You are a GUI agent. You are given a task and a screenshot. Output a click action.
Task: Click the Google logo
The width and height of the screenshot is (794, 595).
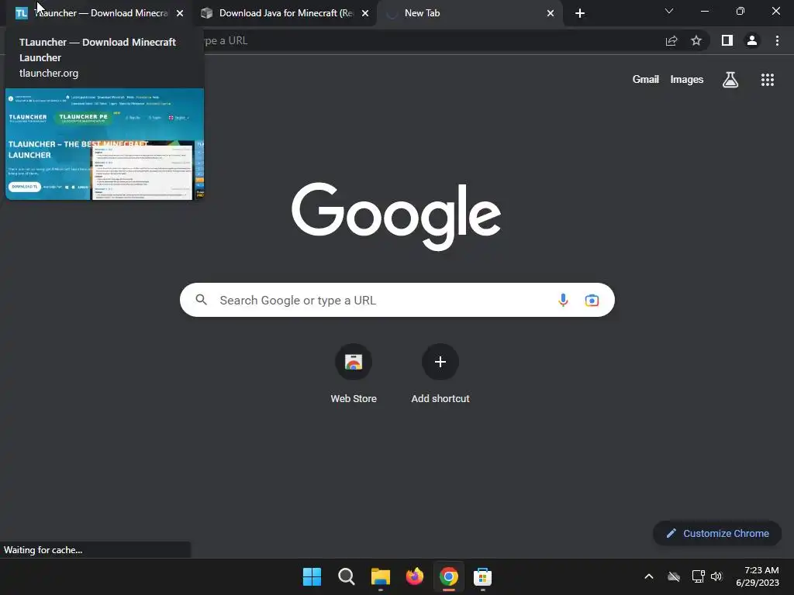[396, 216]
